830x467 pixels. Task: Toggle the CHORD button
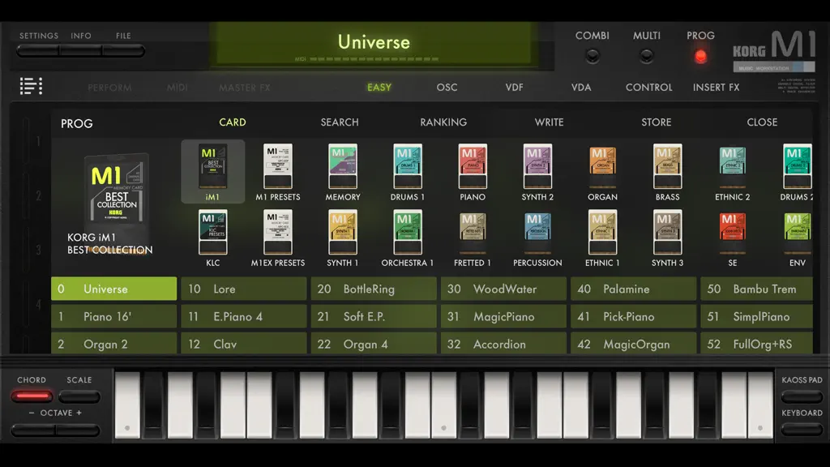coord(32,396)
